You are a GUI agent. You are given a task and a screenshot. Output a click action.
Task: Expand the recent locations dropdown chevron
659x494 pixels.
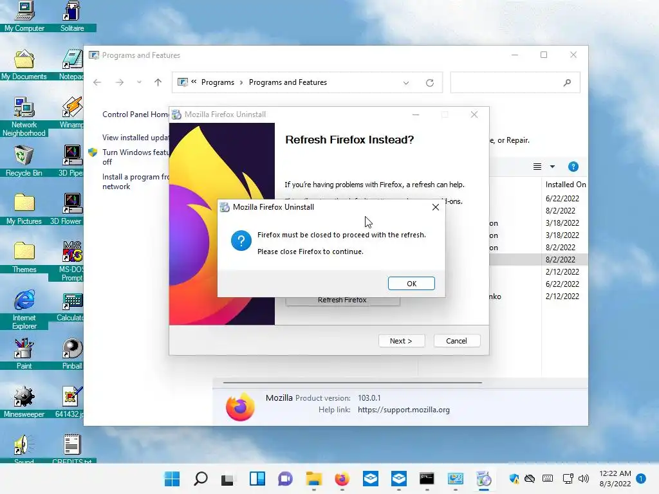point(139,82)
